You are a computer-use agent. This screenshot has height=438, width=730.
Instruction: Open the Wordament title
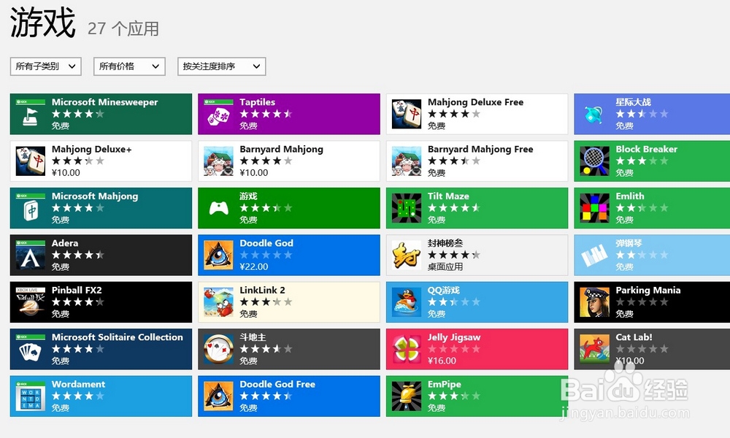(78, 384)
